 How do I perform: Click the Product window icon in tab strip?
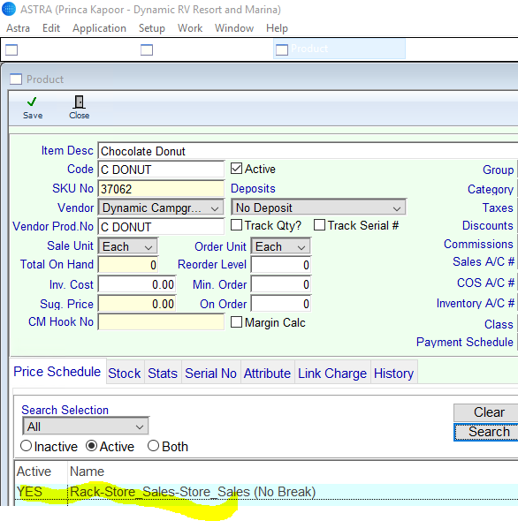(x=282, y=49)
